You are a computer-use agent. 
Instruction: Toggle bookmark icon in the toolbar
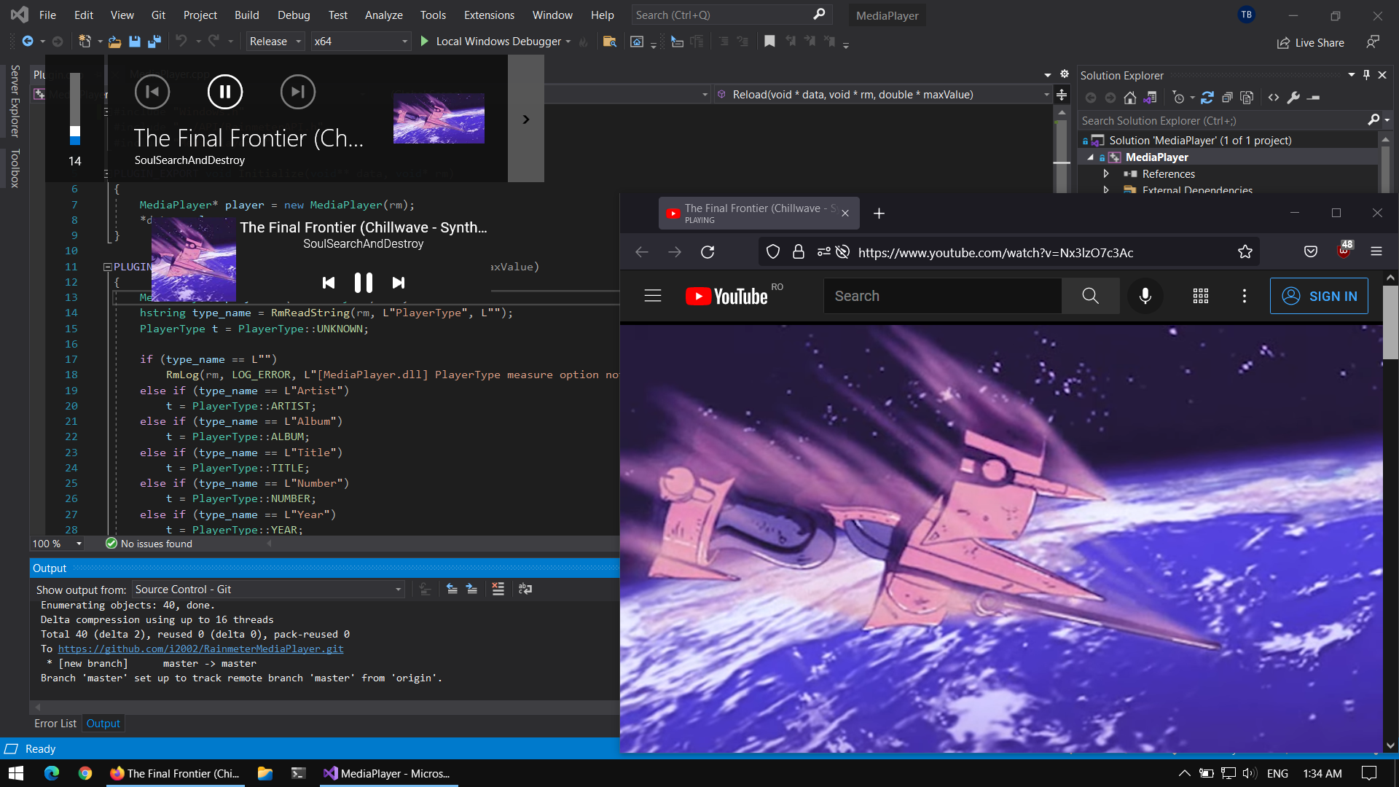(769, 42)
